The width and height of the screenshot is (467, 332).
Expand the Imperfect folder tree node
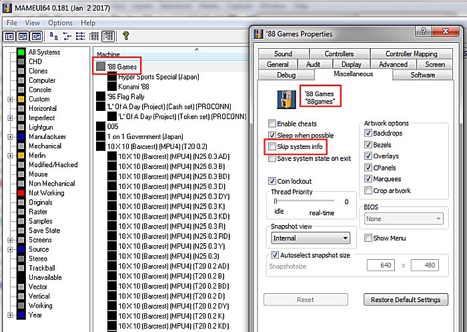point(10,118)
